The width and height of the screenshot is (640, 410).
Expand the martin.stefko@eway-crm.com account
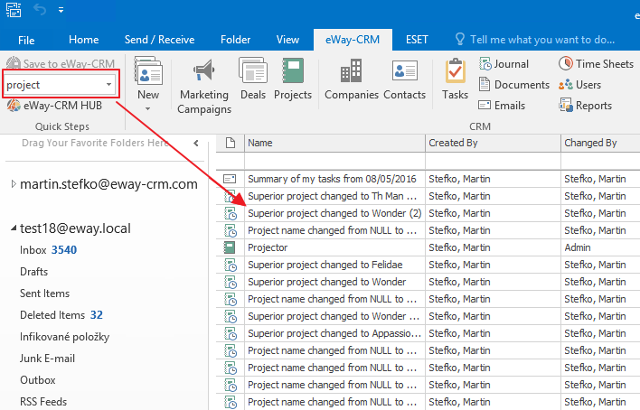click(x=14, y=184)
